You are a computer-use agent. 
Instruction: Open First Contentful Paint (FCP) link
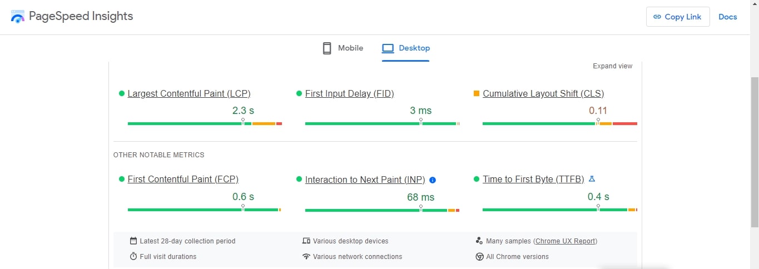point(183,179)
